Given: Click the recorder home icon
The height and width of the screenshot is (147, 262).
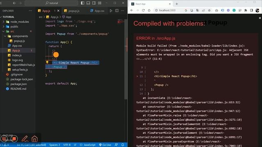Looking at the screenshot, I should click(x=34, y=139).
